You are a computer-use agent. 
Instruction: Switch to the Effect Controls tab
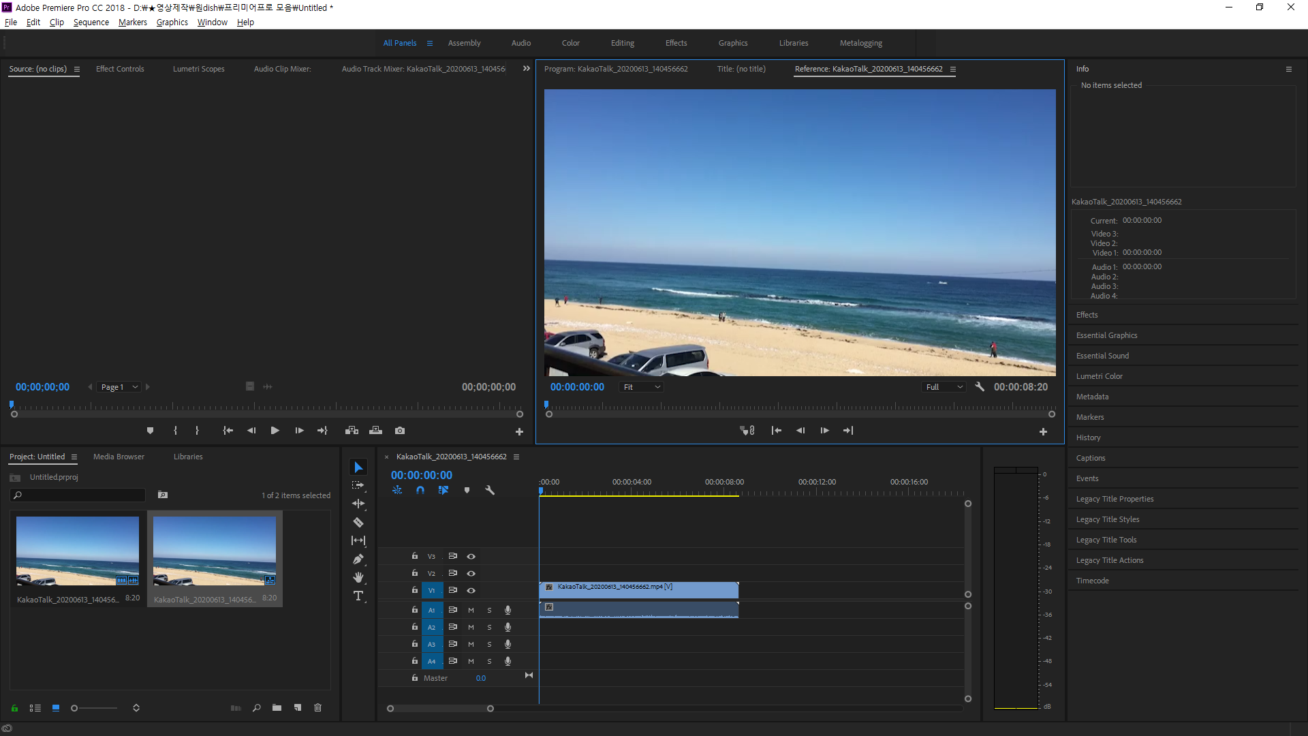click(x=120, y=69)
